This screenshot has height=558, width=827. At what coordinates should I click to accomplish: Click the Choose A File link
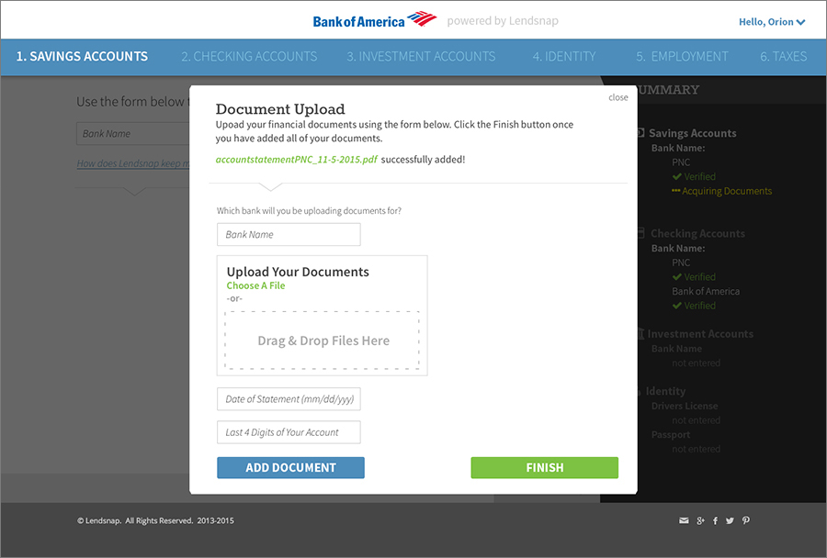tap(255, 285)
